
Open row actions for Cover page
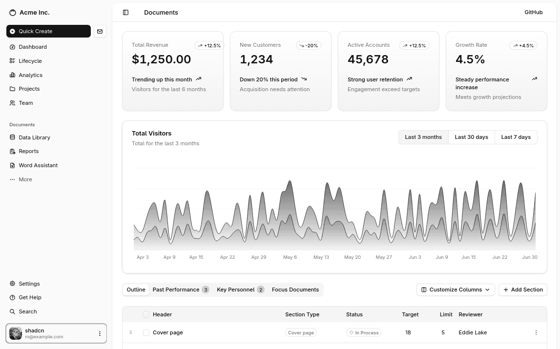point(536,332)
